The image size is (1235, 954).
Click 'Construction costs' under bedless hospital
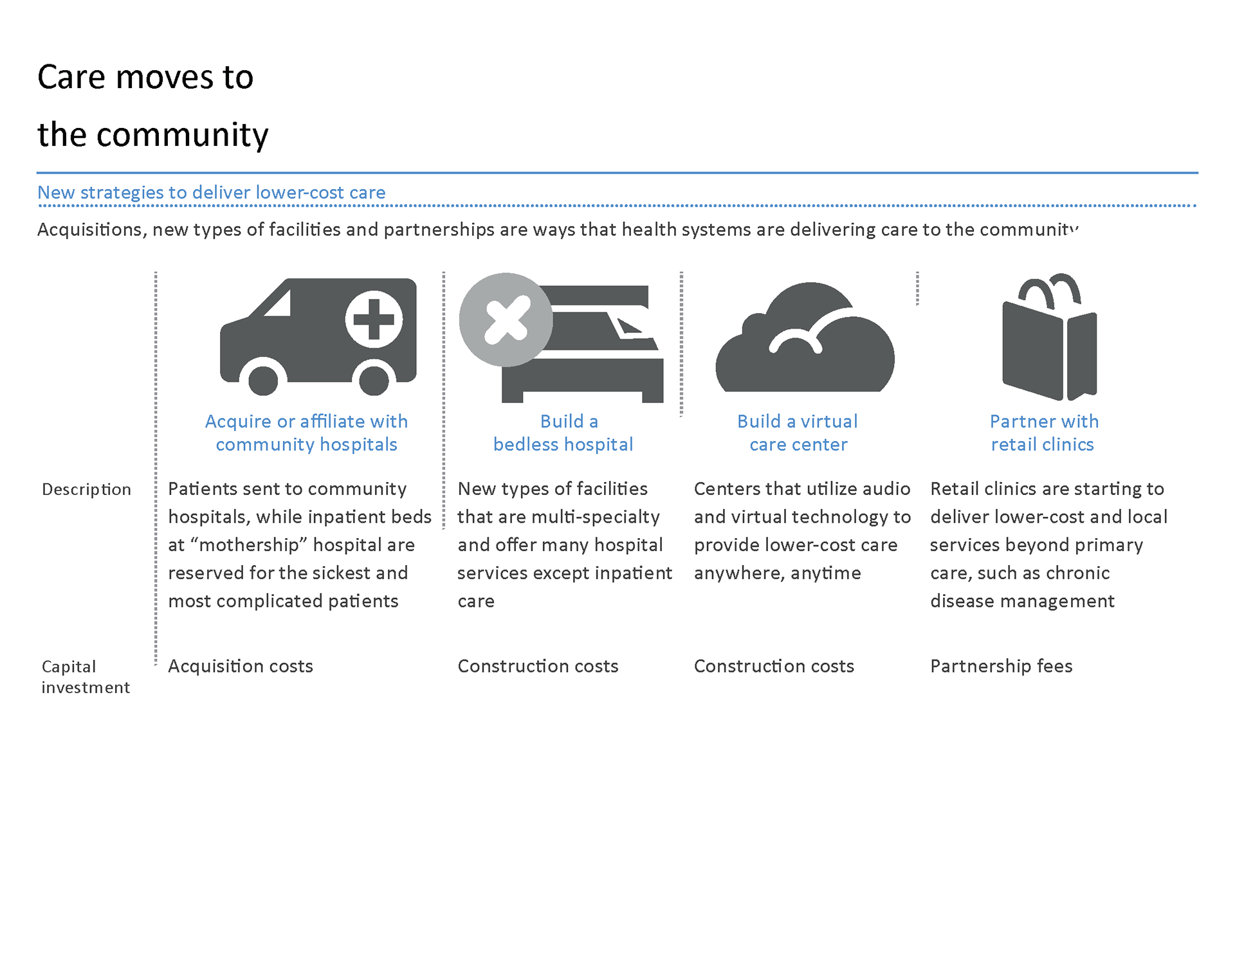[538, 666]
